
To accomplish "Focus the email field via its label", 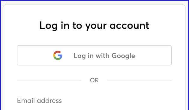I will (x=39, y=100).
